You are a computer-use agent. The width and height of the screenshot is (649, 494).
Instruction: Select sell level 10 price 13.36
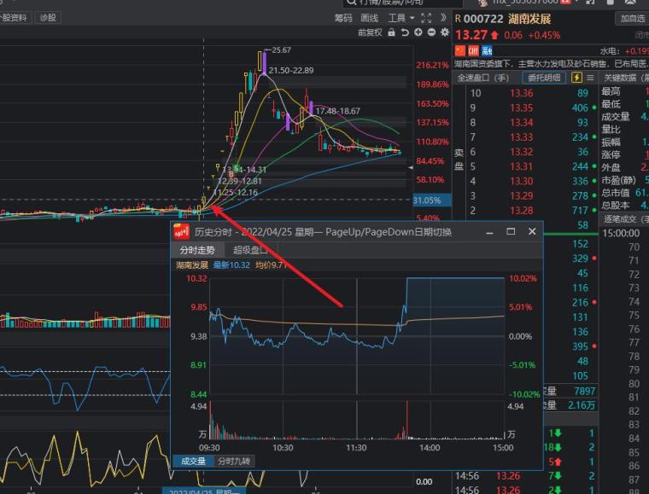[x=521, y=93]
